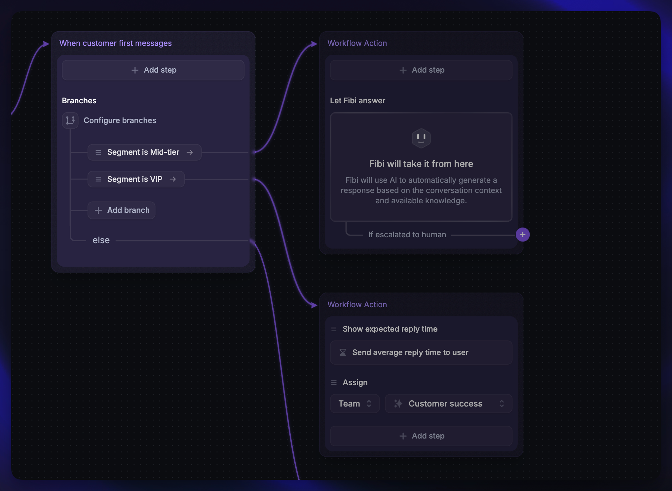
Task: Click hourglass icon beside average reply time
Action: (343, 352)
